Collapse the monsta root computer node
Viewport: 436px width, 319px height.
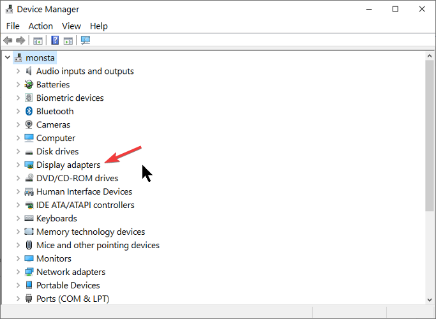tap(7, 57)
